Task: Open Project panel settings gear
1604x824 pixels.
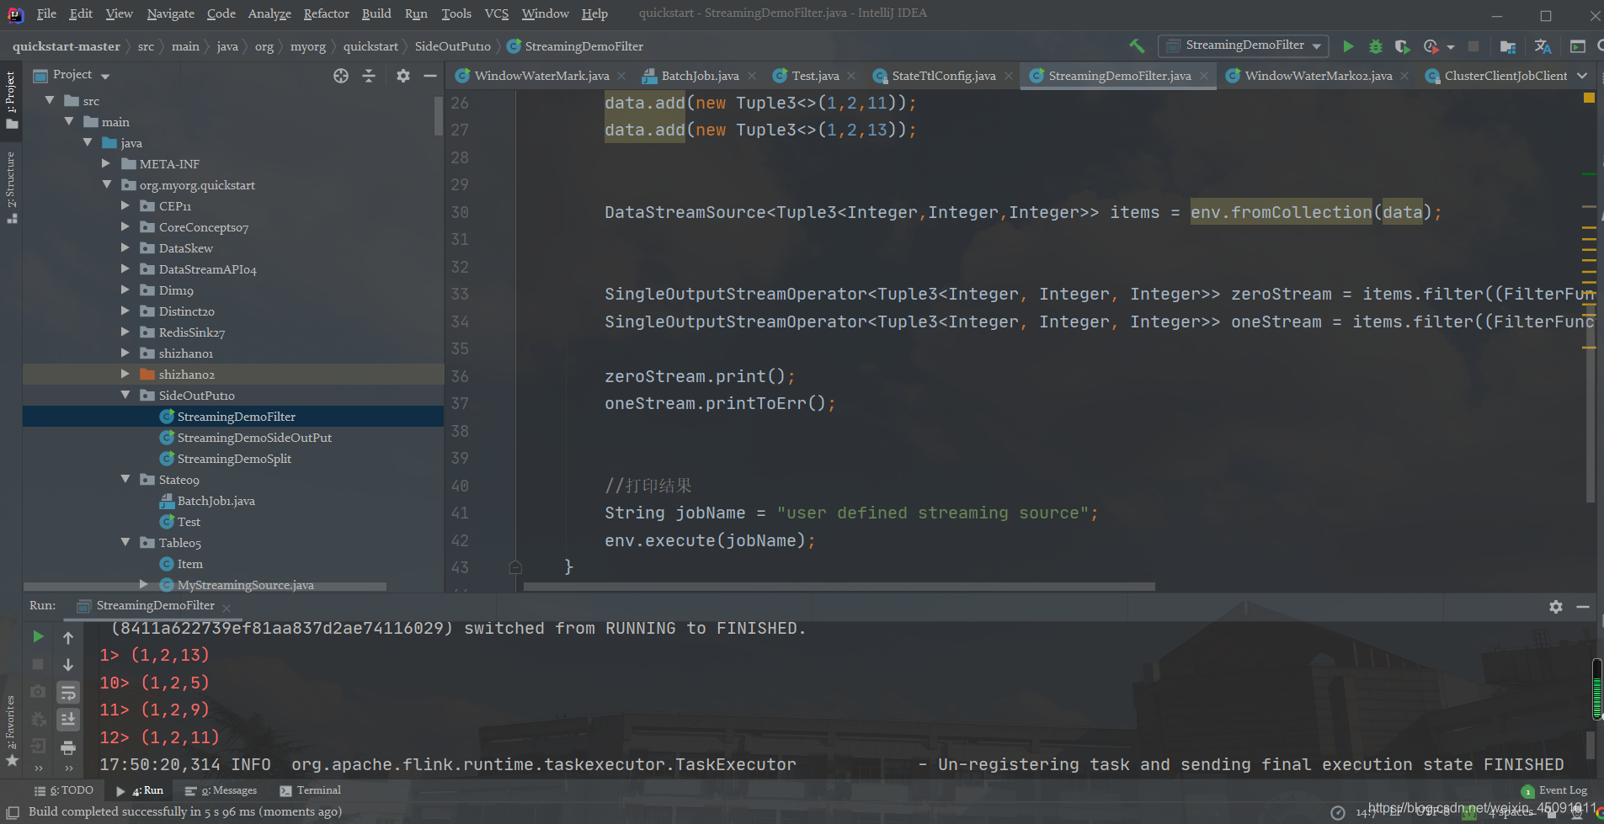Action: [x=403, y=76]
